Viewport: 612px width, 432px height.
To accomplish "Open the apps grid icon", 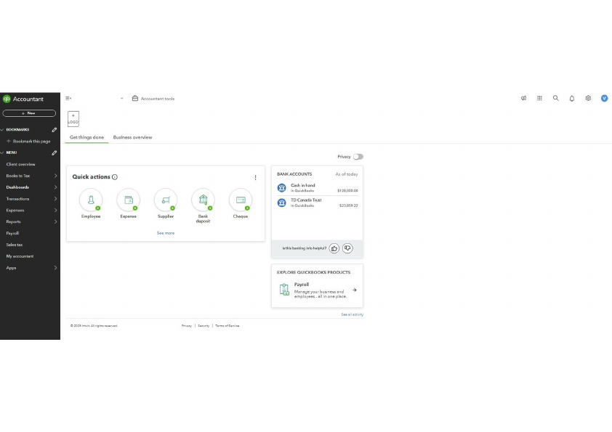I will [x=539, y=98].
